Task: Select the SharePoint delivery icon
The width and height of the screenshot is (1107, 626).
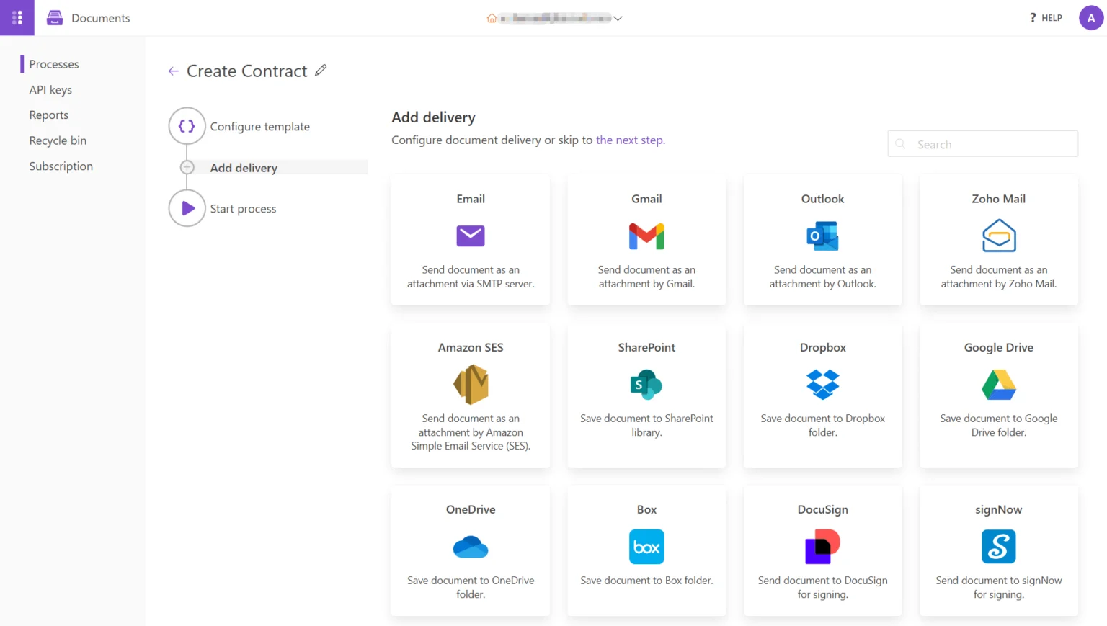Action: pos(646,384)
